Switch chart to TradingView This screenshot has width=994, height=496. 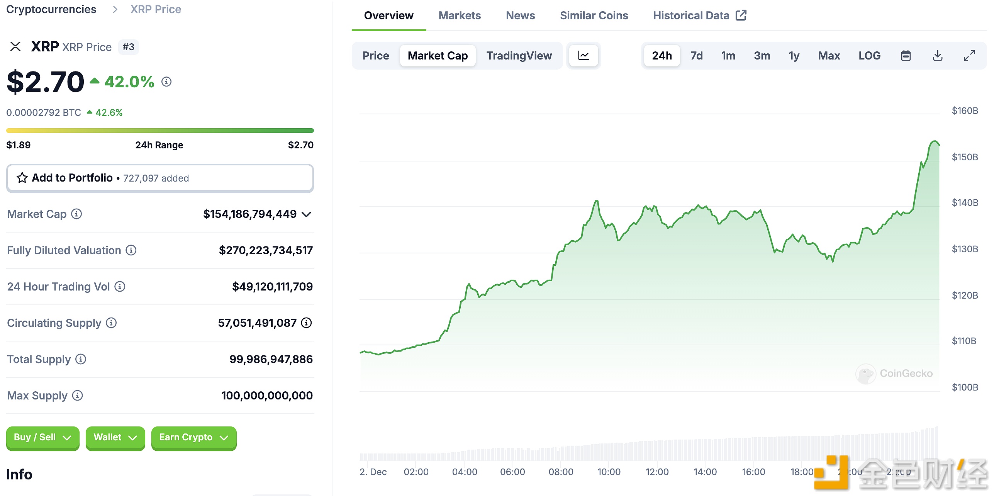coord(519,56)
